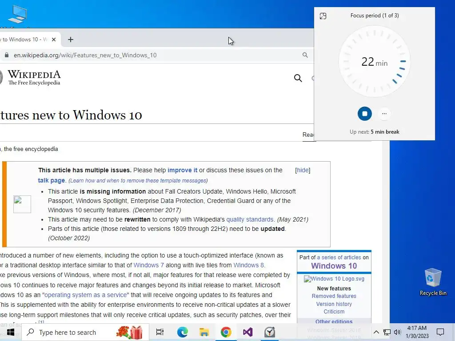Open the network status tray icon

pyautogui.click(x=387, y=332)
